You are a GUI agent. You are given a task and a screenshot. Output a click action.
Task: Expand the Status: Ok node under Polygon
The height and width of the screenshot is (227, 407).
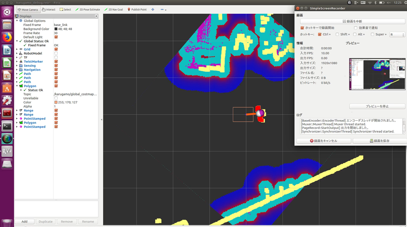pyautogui.click(x=21, y=90)
